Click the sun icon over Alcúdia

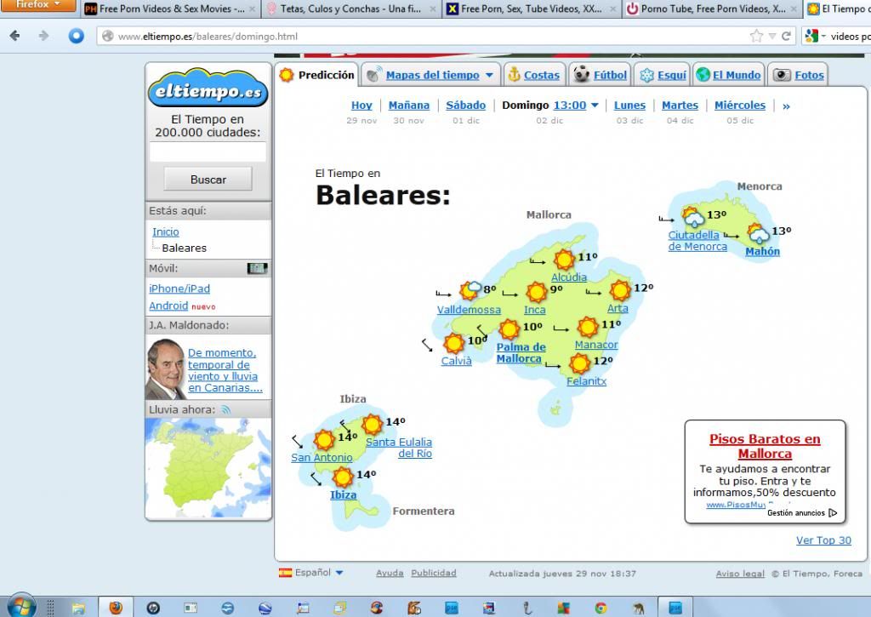565,260
